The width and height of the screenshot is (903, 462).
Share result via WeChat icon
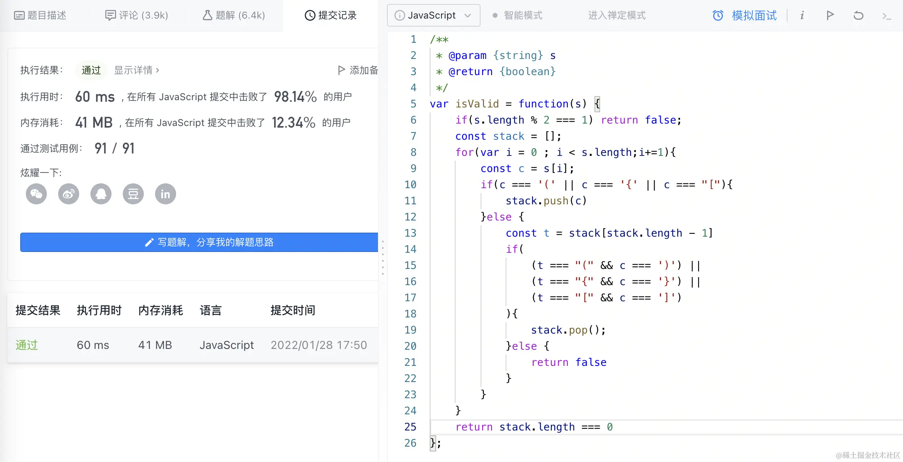coord(36,194)
